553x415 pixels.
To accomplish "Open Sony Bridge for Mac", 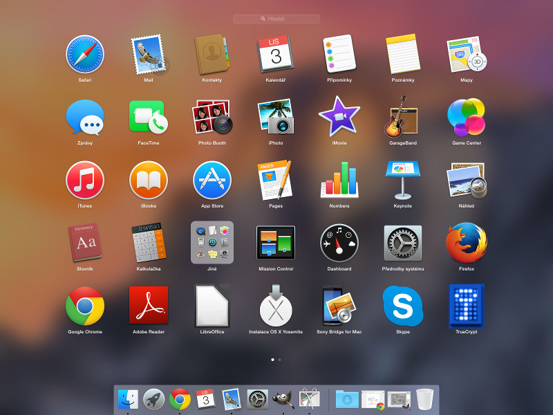I will [339, 306].
